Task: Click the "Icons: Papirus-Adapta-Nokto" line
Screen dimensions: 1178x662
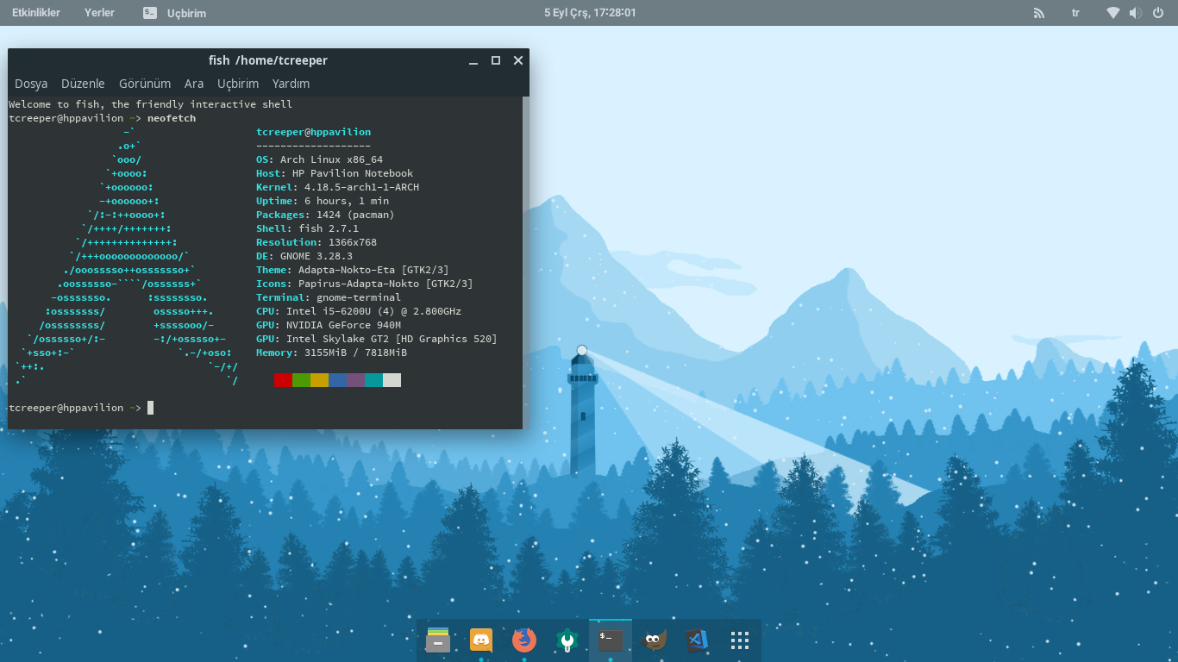Action: pyautogui.click(x=365, y=284)
